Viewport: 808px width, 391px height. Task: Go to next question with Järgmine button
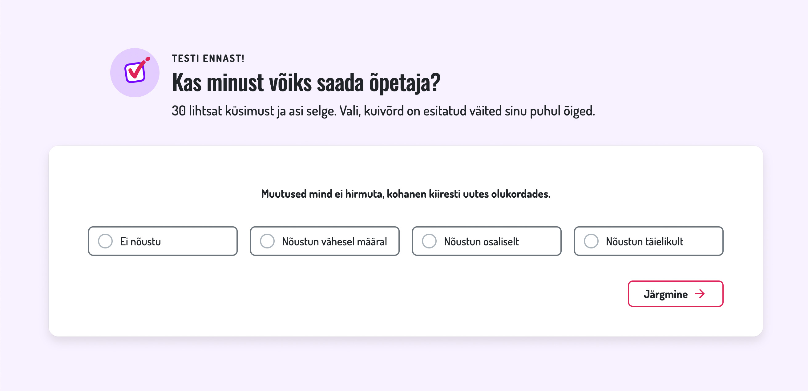tap(675, 294)
